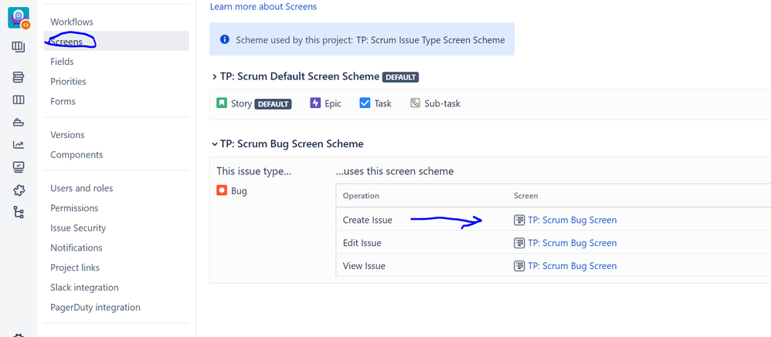Click screen icon in View Issue row

click(519, 266)
